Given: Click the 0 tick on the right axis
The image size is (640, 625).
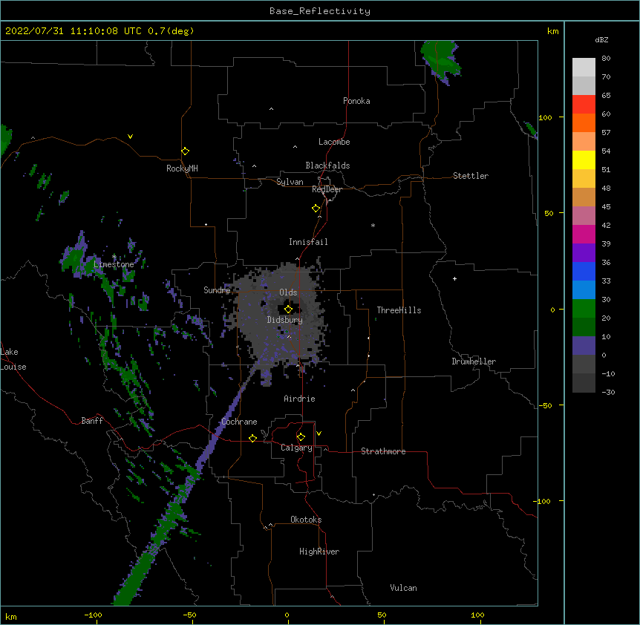Looking at the screenshot, I should coord(552,310).
